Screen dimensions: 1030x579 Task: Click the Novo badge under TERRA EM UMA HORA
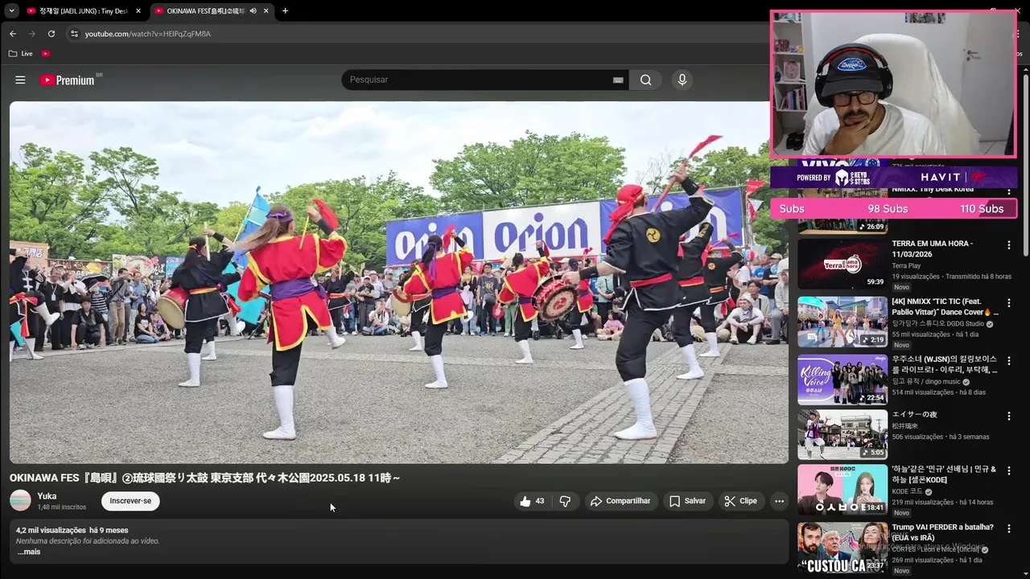click(901, 287)
